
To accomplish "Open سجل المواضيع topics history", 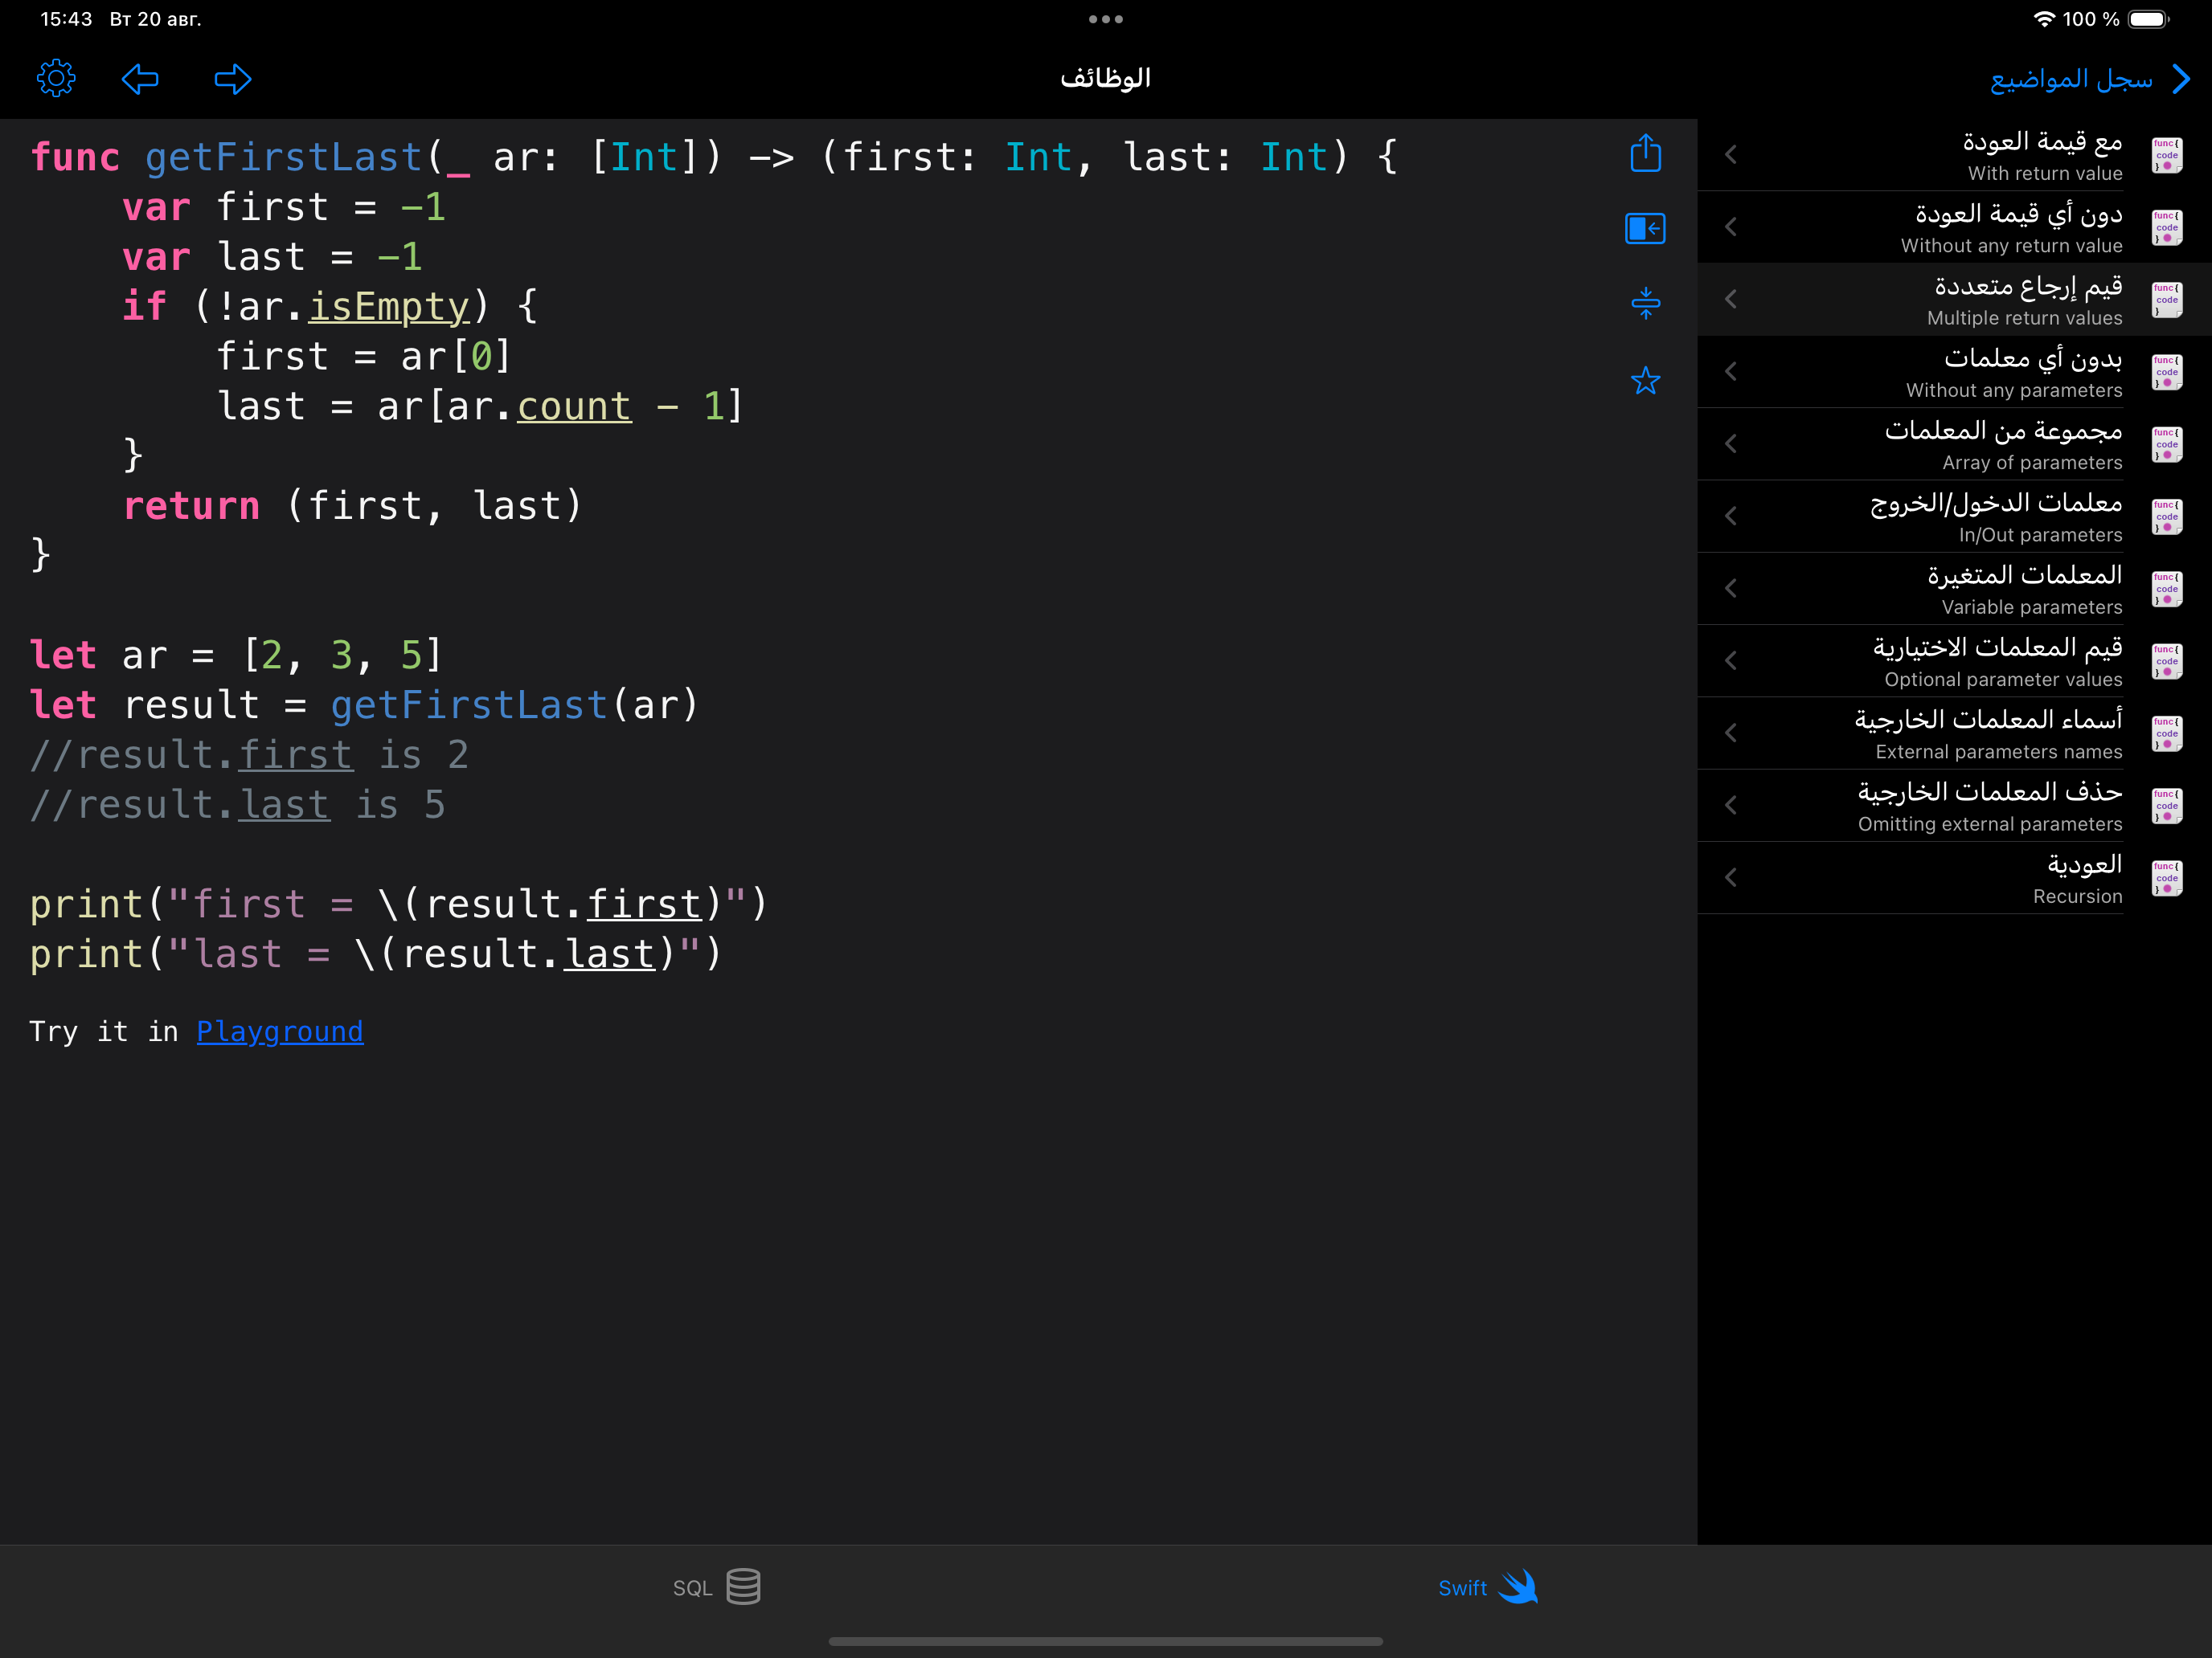I will (x=2071, y=78).
